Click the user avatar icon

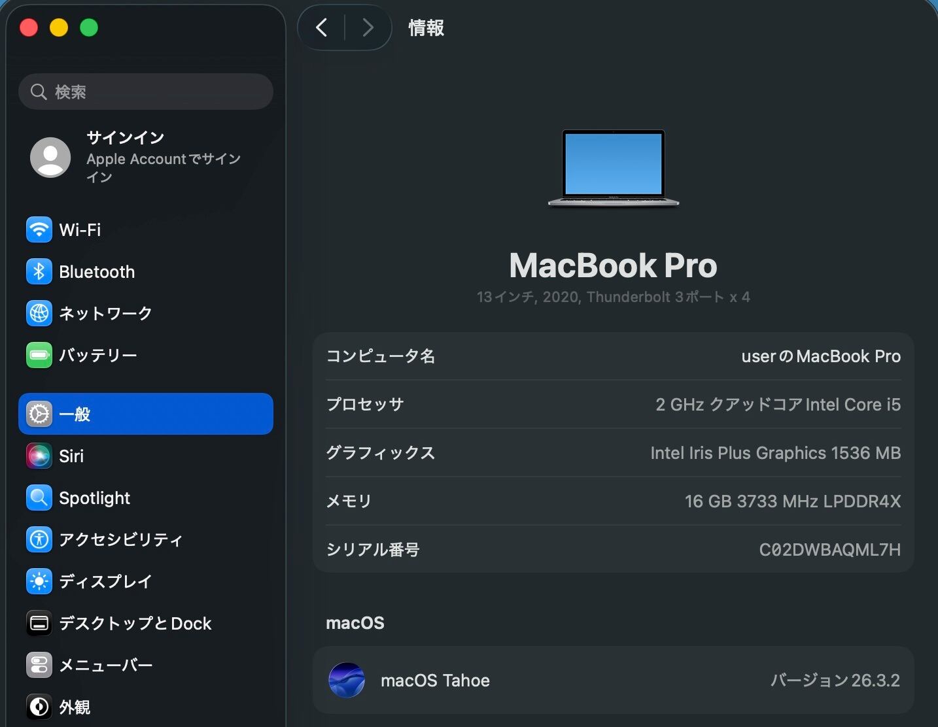click(x=50, y=158)
